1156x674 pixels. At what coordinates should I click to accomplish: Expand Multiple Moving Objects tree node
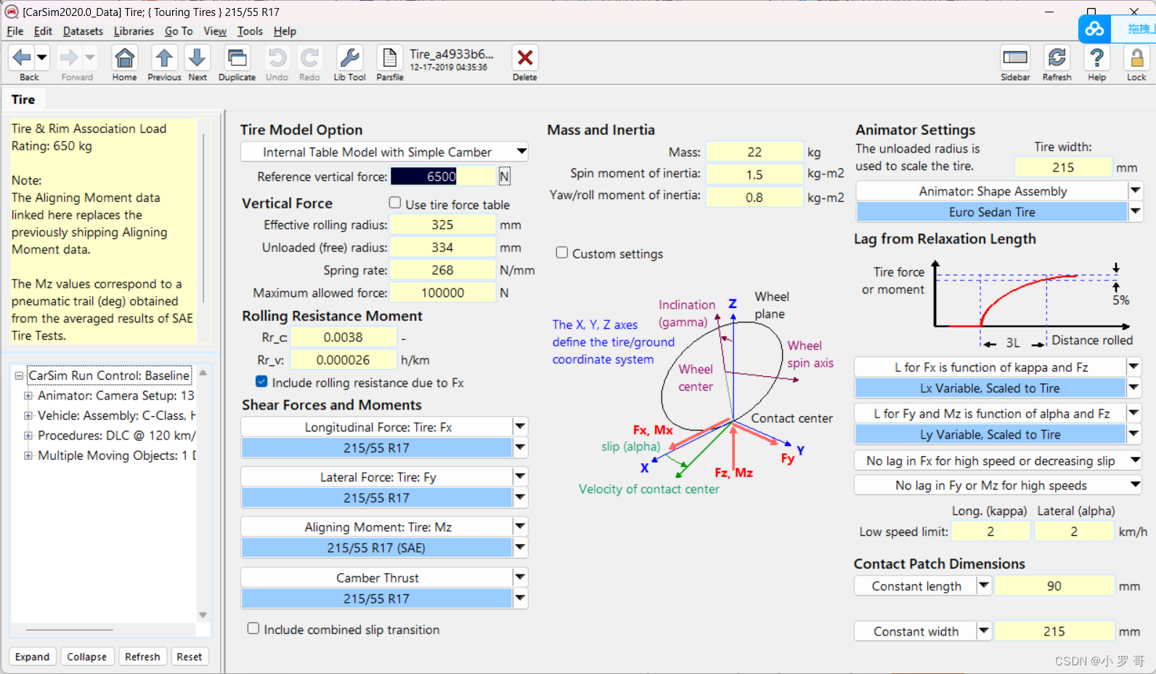28,455
